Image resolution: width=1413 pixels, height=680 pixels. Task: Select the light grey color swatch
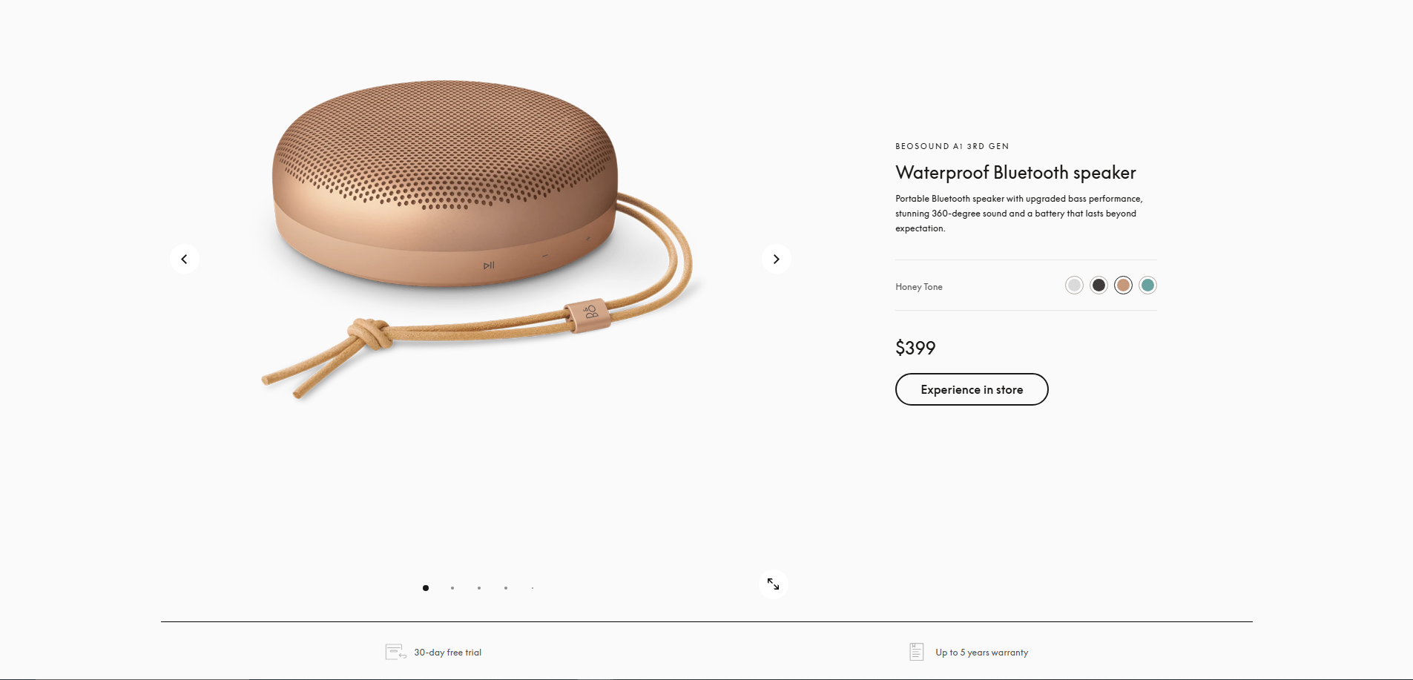(1074, 285)
